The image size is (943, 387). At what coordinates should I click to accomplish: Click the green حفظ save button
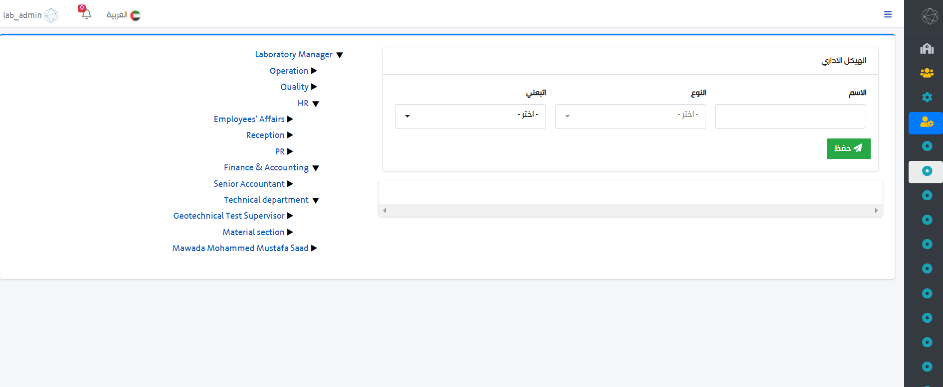point(848,148)
